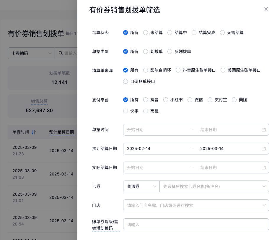Click 预计结算日期 column header

61,132
